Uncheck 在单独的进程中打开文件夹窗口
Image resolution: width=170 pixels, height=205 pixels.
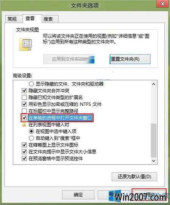click(24, 118)
